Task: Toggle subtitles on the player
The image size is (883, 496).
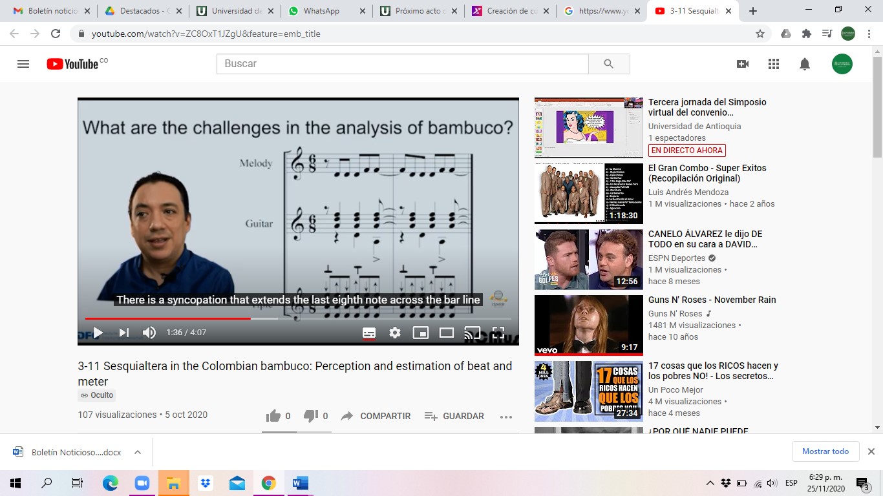Action: coord(369,333)
